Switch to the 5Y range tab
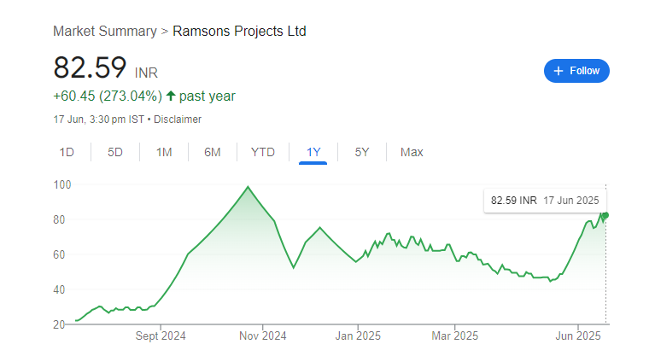This screenshot has width=655, height=356. (x=362, y=152)
